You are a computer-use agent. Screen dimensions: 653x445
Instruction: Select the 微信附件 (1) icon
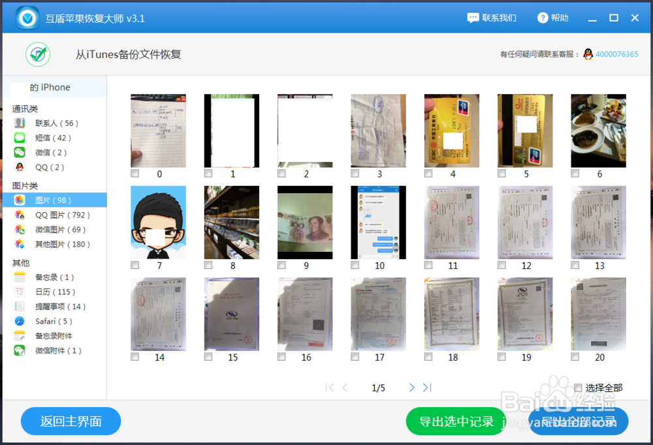click(20, 350)
